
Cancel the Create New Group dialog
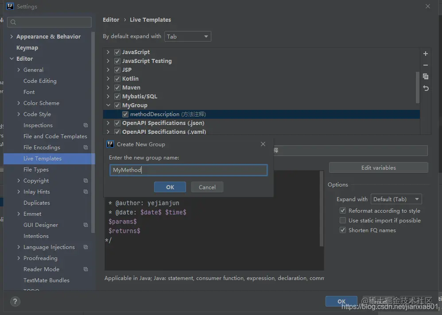207,187
